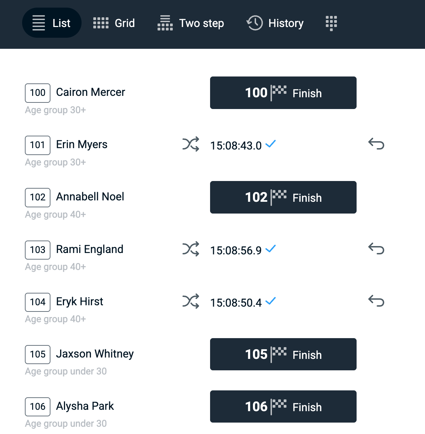Click the 15:08:43.0 finish time
The width and height of the screenshot is (425, 434).
pyautogui.click(x=236, y=146)
